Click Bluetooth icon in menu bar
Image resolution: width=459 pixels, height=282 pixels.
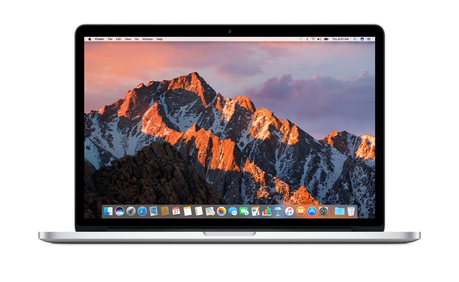(x=307, y=39)
